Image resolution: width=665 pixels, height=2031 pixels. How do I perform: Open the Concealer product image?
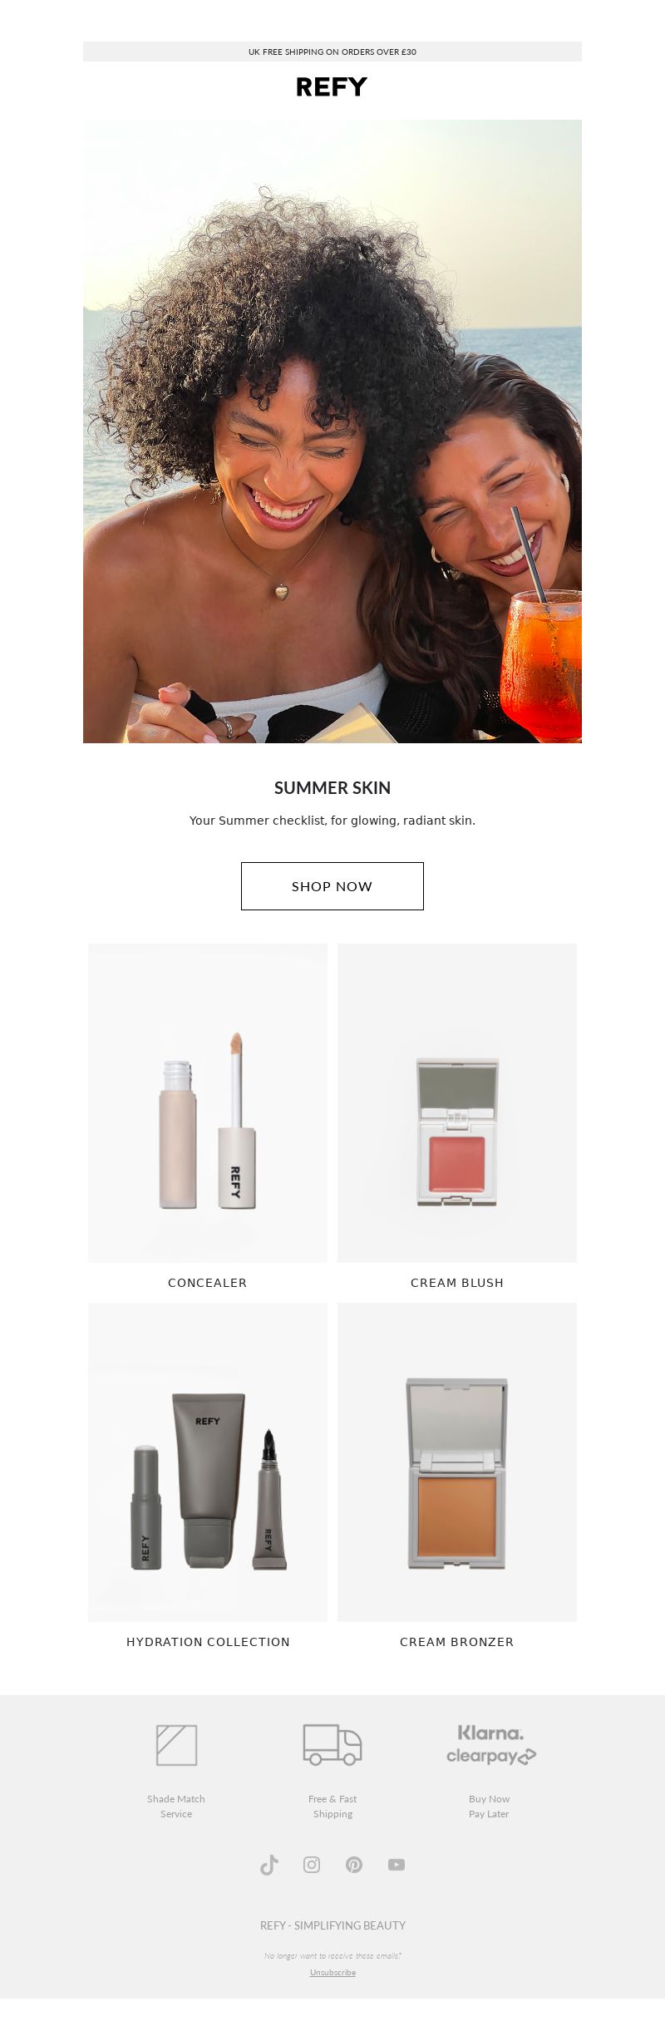pyautogui.click(x=208, y=1103)
